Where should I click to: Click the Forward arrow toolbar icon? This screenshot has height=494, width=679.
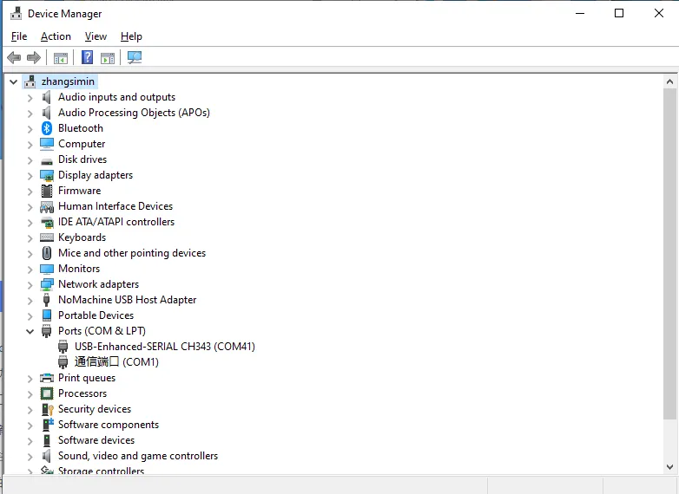(x=34, y=58)
